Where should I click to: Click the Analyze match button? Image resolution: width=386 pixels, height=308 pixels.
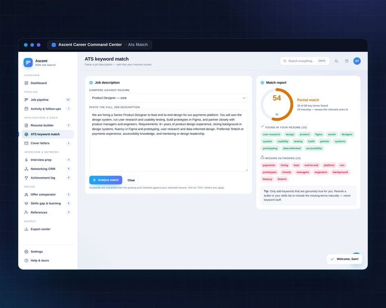coord(106,180)
